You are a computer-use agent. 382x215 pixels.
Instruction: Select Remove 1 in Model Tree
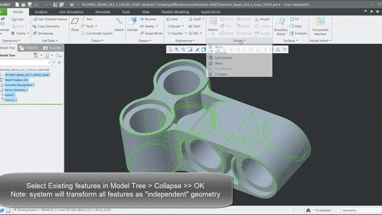(x=11, y=100)
